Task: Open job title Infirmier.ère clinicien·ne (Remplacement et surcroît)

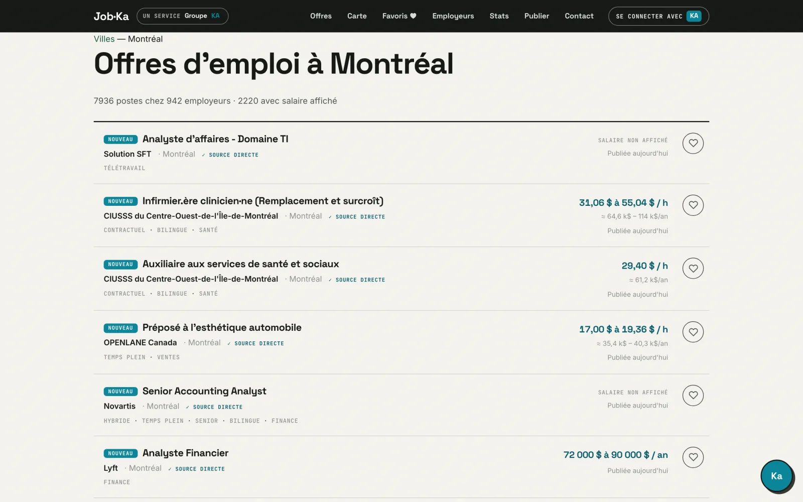Action: pyautogui.click(x=263, y=201)
